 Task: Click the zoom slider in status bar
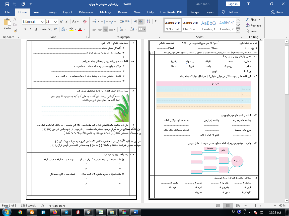[255, 205]
